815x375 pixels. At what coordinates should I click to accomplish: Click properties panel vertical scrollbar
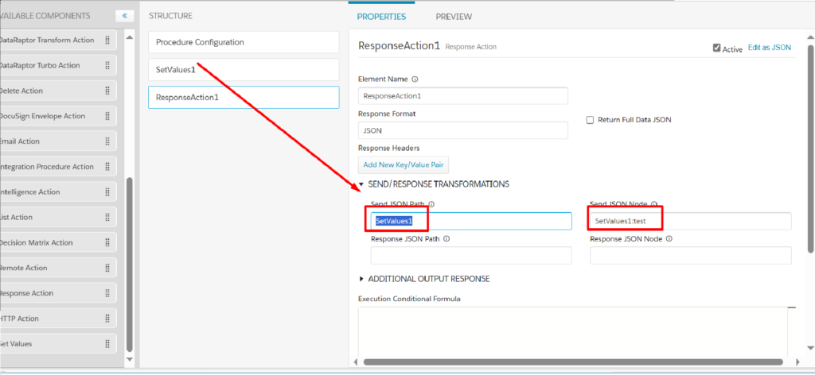click(x=809, y=148)
